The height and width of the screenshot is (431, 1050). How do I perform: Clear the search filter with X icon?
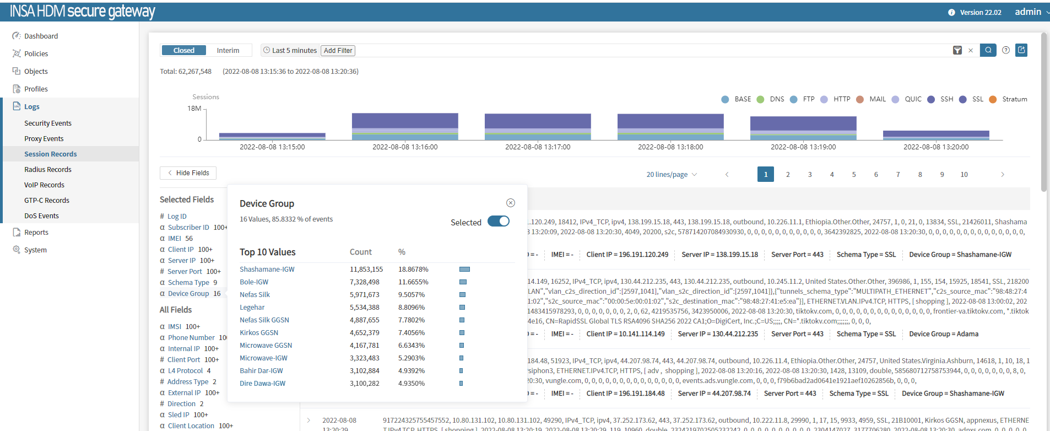(x=971, y=51)
